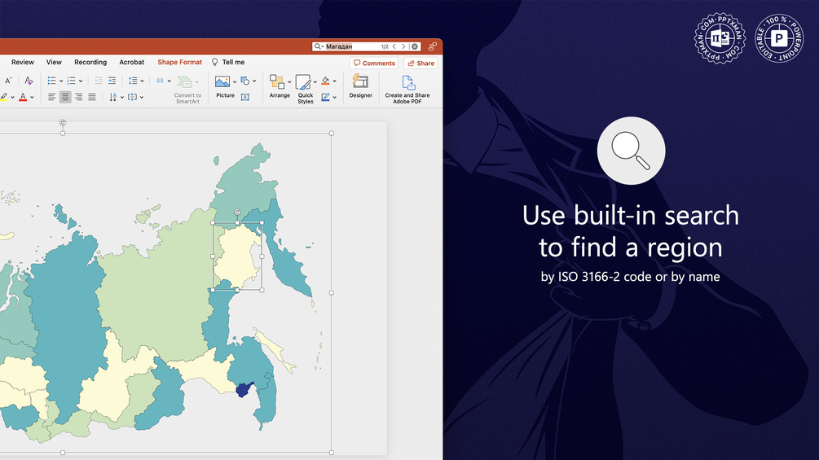Insert a text box from the ribbon
The height and width of the screenshot is (460, 819).
pyautogui.click(x=244, y=97)
